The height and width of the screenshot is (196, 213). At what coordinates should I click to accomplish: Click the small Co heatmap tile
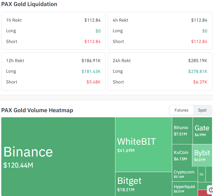coord(202,174)
